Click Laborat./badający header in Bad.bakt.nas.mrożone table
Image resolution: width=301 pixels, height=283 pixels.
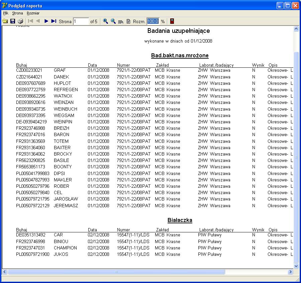216,65
